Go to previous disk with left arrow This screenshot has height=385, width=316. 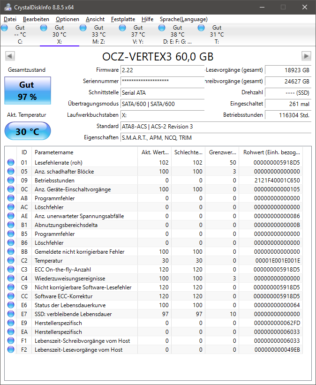tap(10, 56)
